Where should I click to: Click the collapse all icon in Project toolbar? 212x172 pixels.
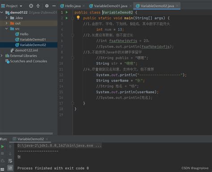(x=38, y=6)
